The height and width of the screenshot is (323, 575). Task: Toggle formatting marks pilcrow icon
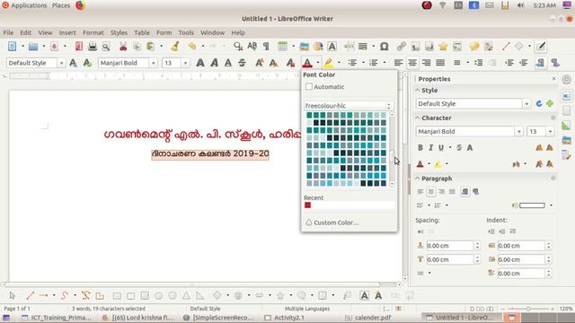(266, 47)
